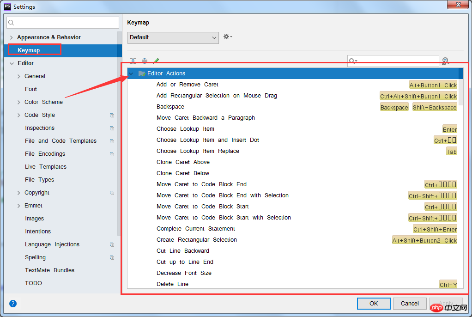
Task: Click the Cancel button
Action: [x=410, y=304]
